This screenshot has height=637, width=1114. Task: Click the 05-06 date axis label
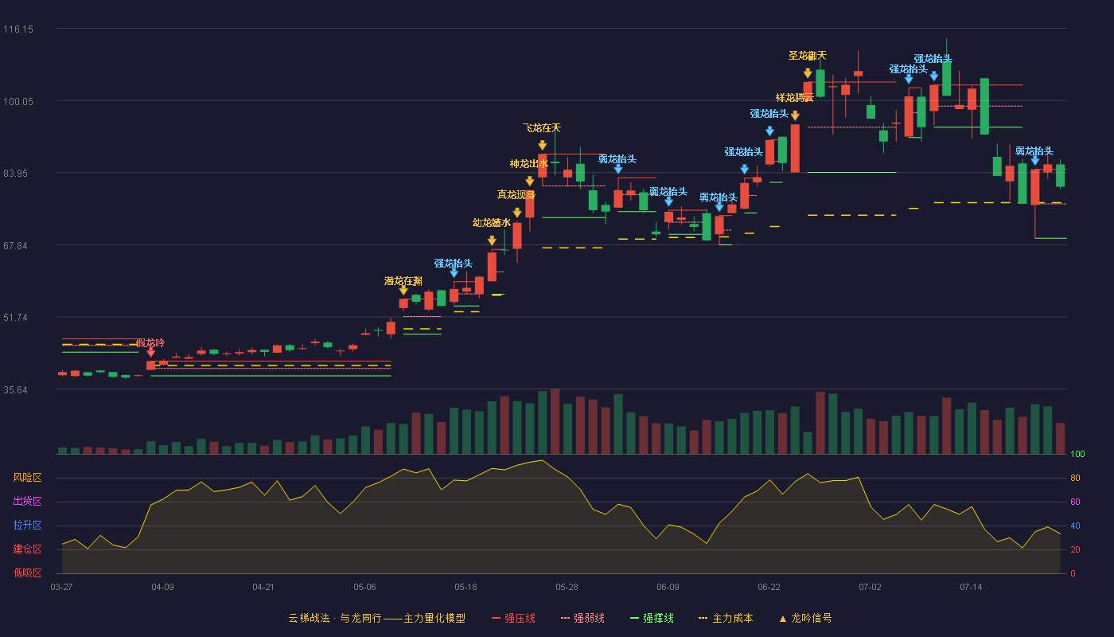click(x=364, y=587)
